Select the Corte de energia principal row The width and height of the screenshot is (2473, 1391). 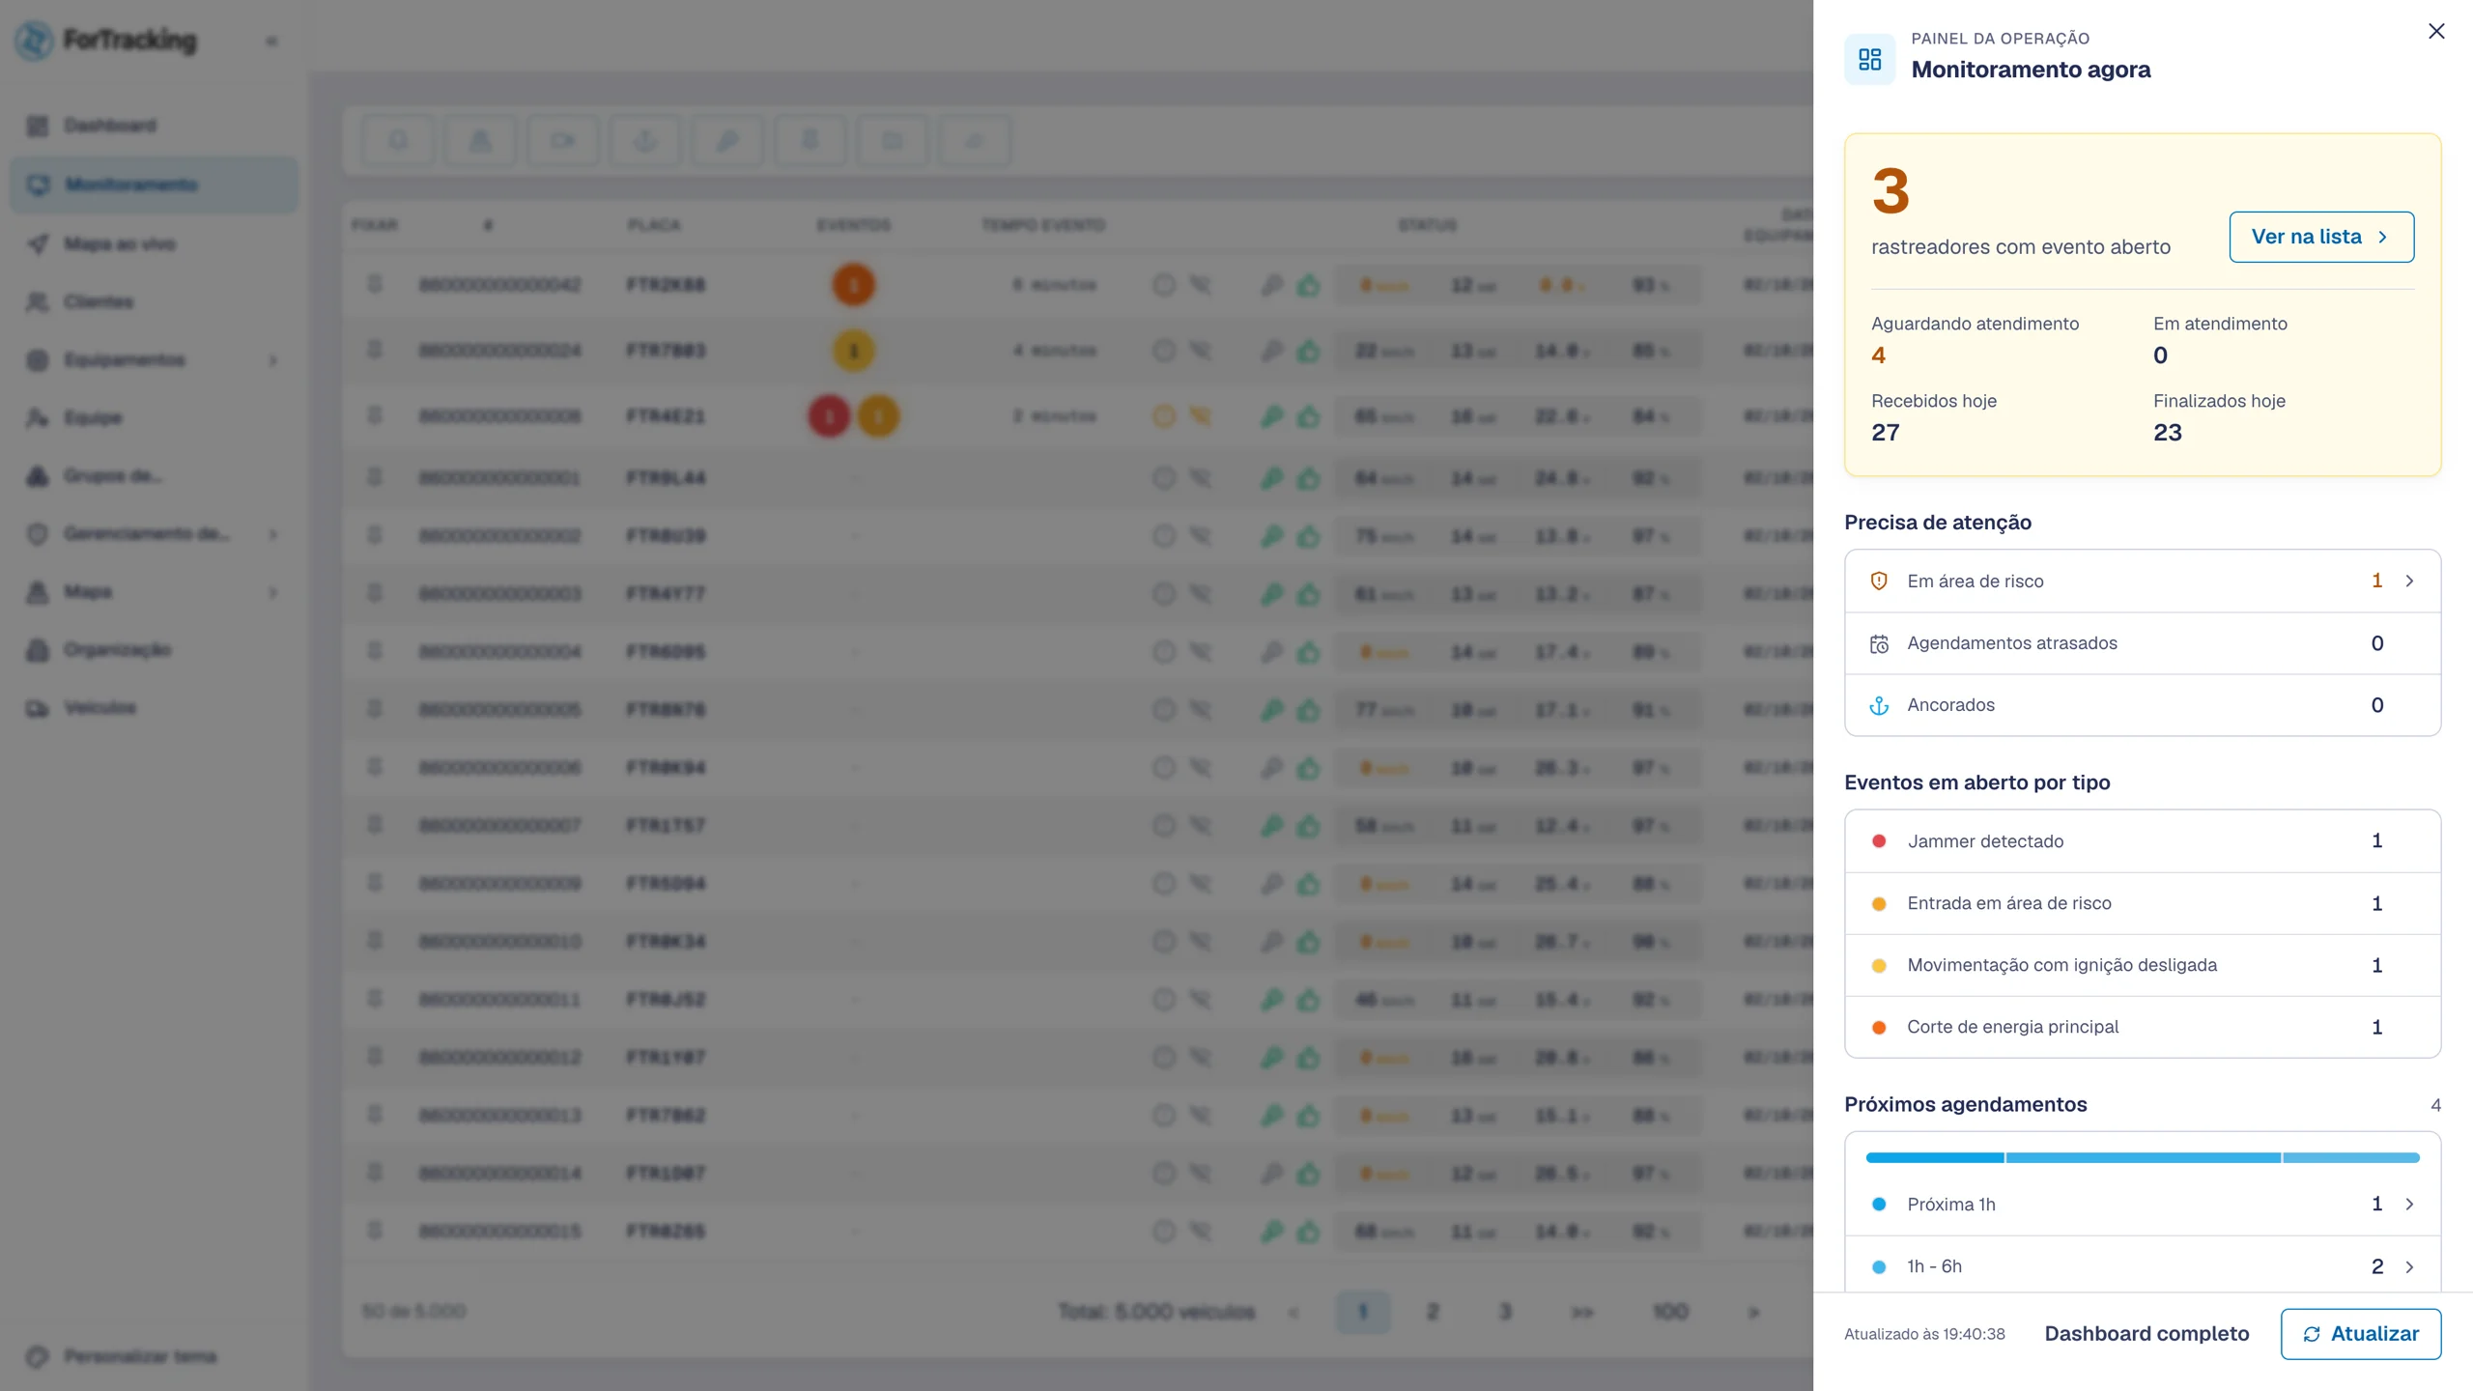click(x=2143, y=1027)
